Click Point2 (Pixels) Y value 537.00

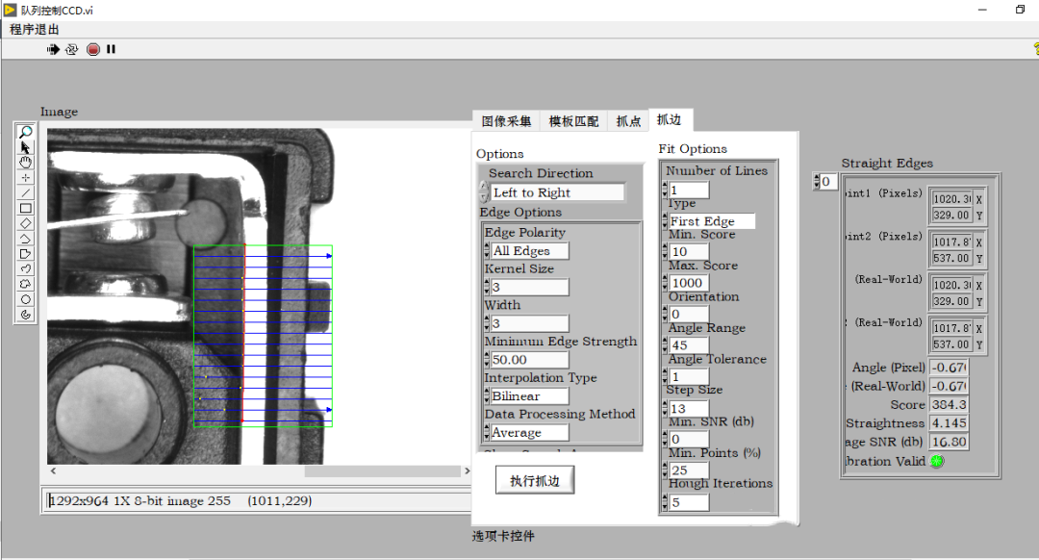[x=952, y=258]
